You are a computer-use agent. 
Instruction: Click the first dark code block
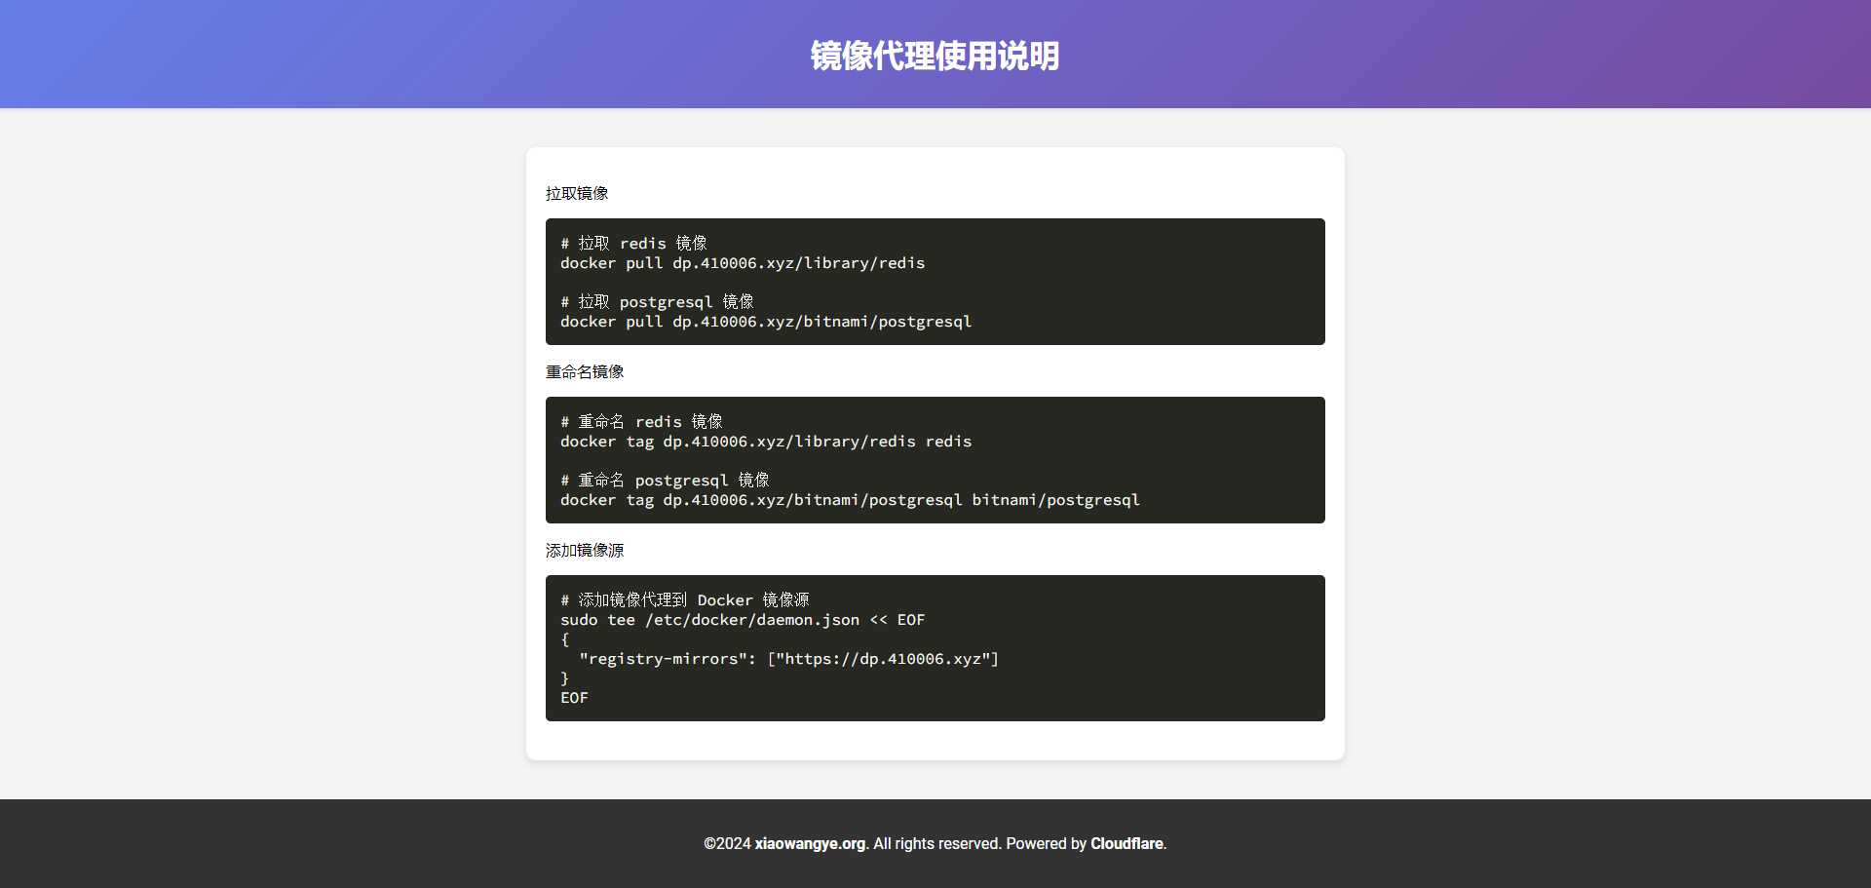coord(935,282)
